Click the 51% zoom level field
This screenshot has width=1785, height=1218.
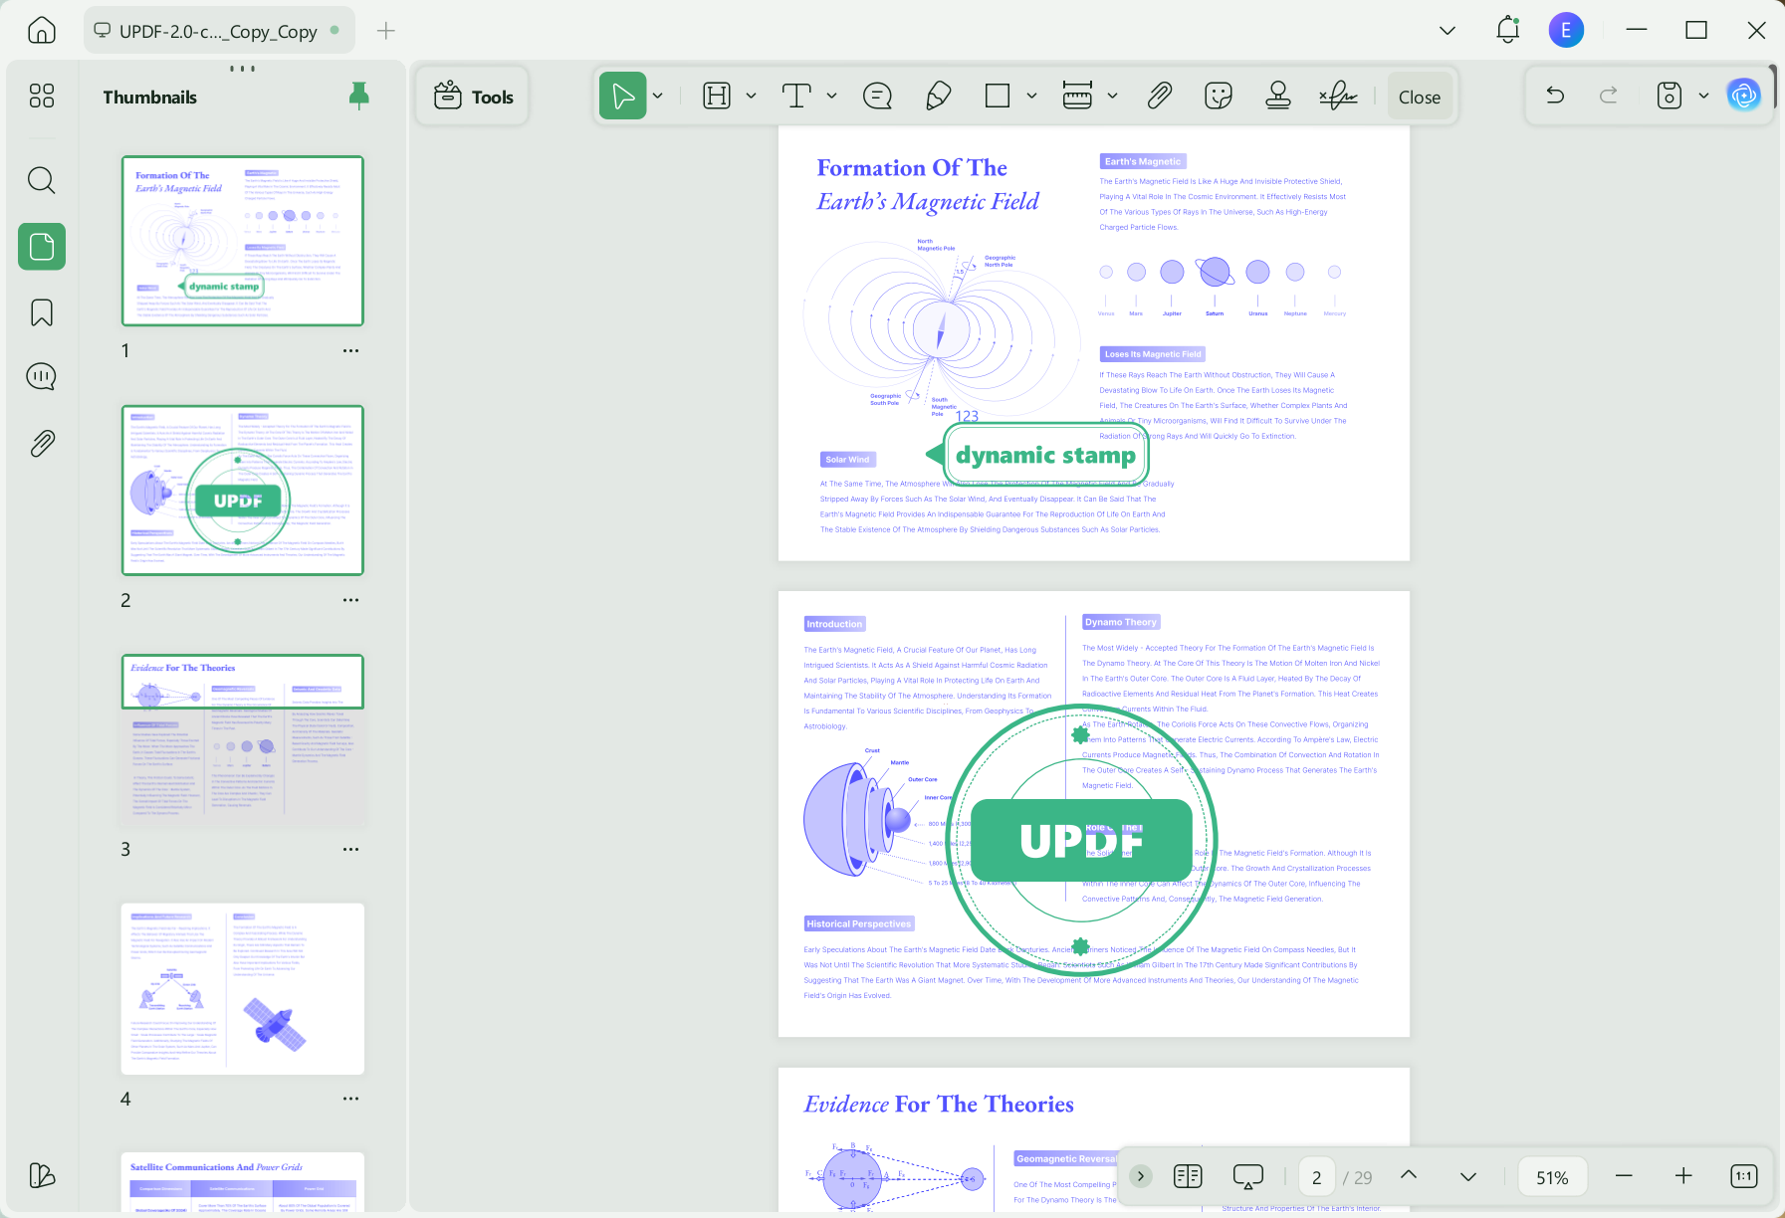point(1552,1177)
